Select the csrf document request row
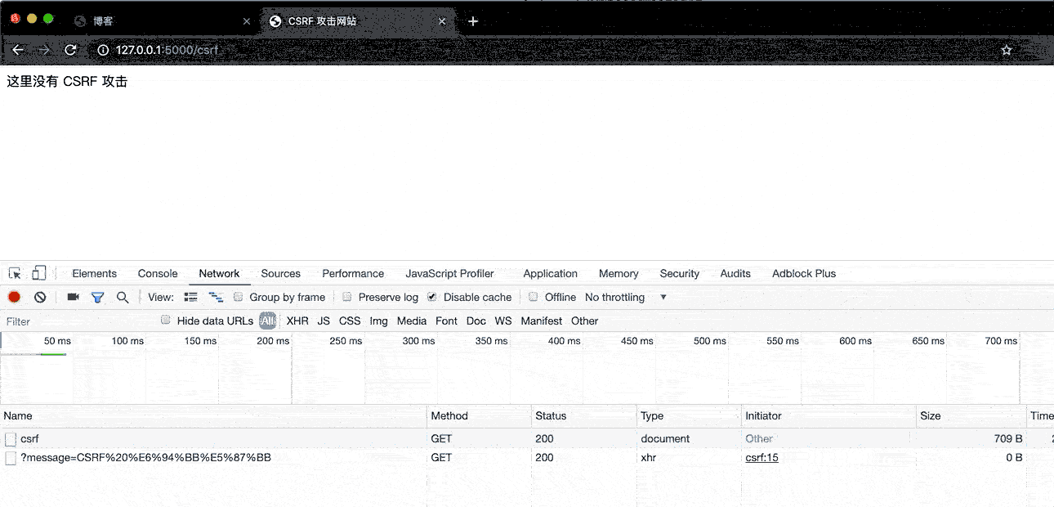This screenshot has width=1054, height=507. [527, 438]
